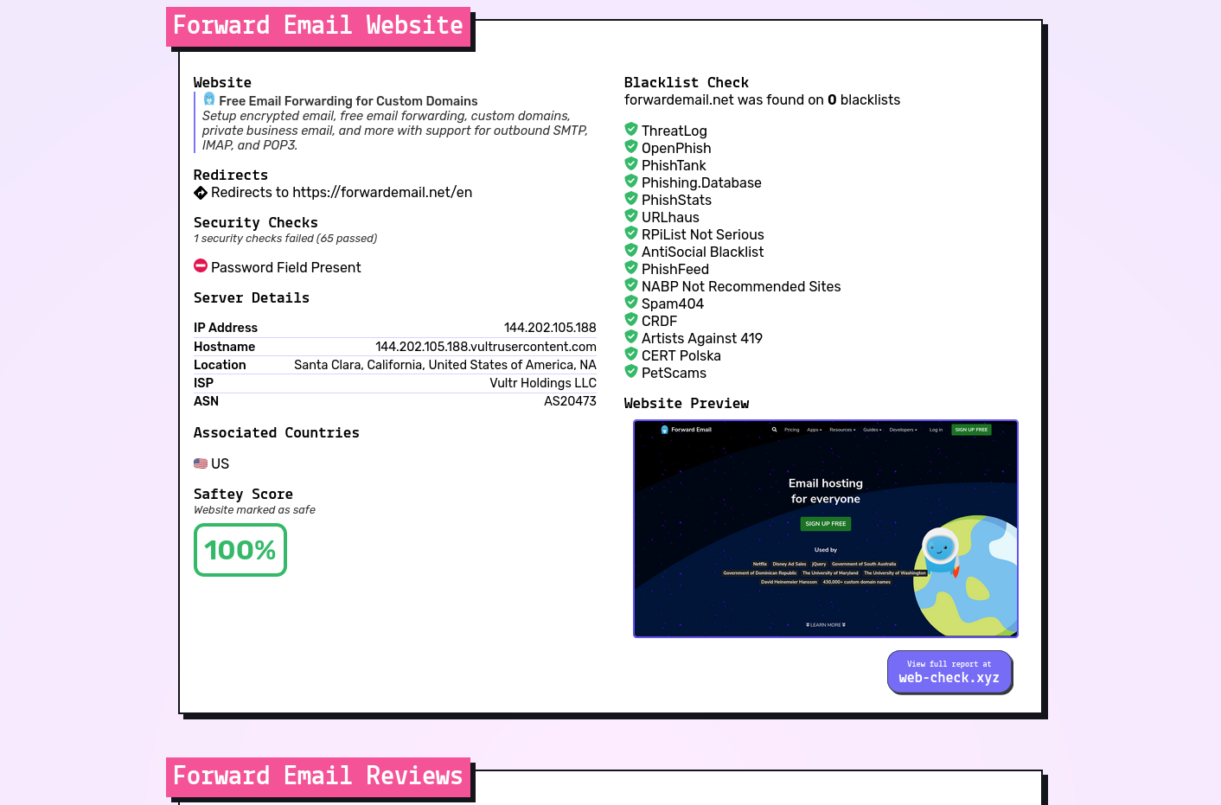The image size is (1221, 805).
Task: Click the redirect diamond icon
Action: tap(201, 193)
